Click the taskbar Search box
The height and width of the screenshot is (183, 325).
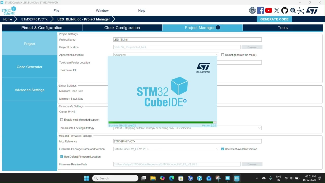pos(115,178)
